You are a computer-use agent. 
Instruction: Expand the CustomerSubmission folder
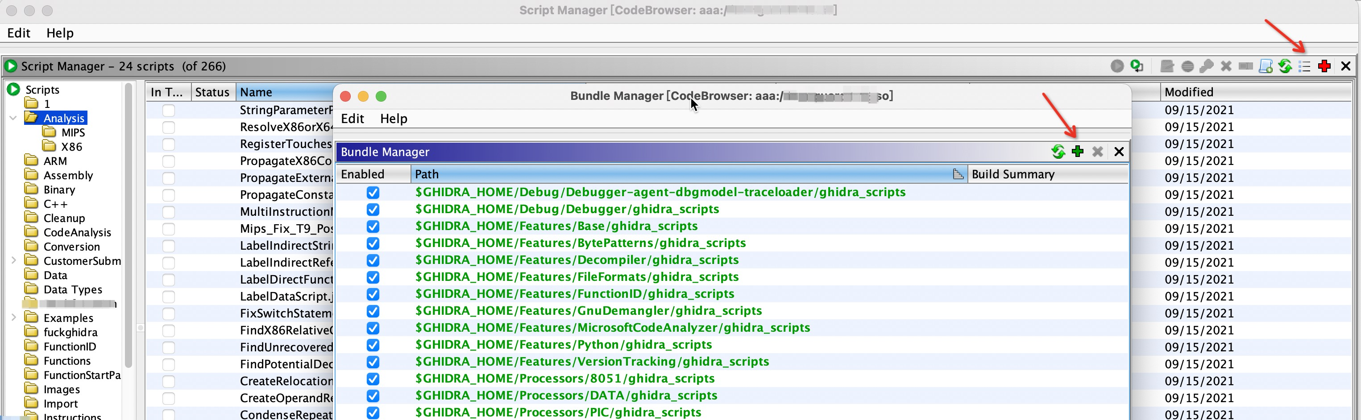coord(13,261)
